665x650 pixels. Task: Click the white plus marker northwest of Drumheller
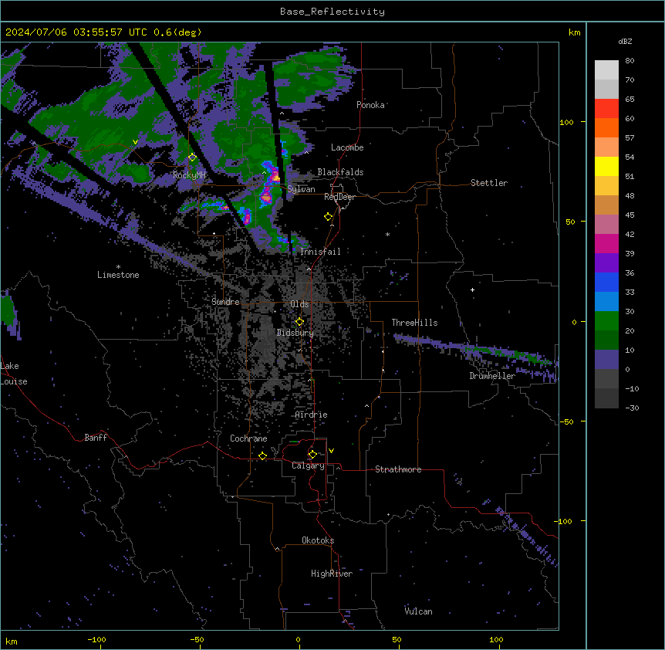(472, 289)
